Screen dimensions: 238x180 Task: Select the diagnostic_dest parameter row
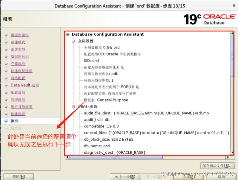coord(115,153)
